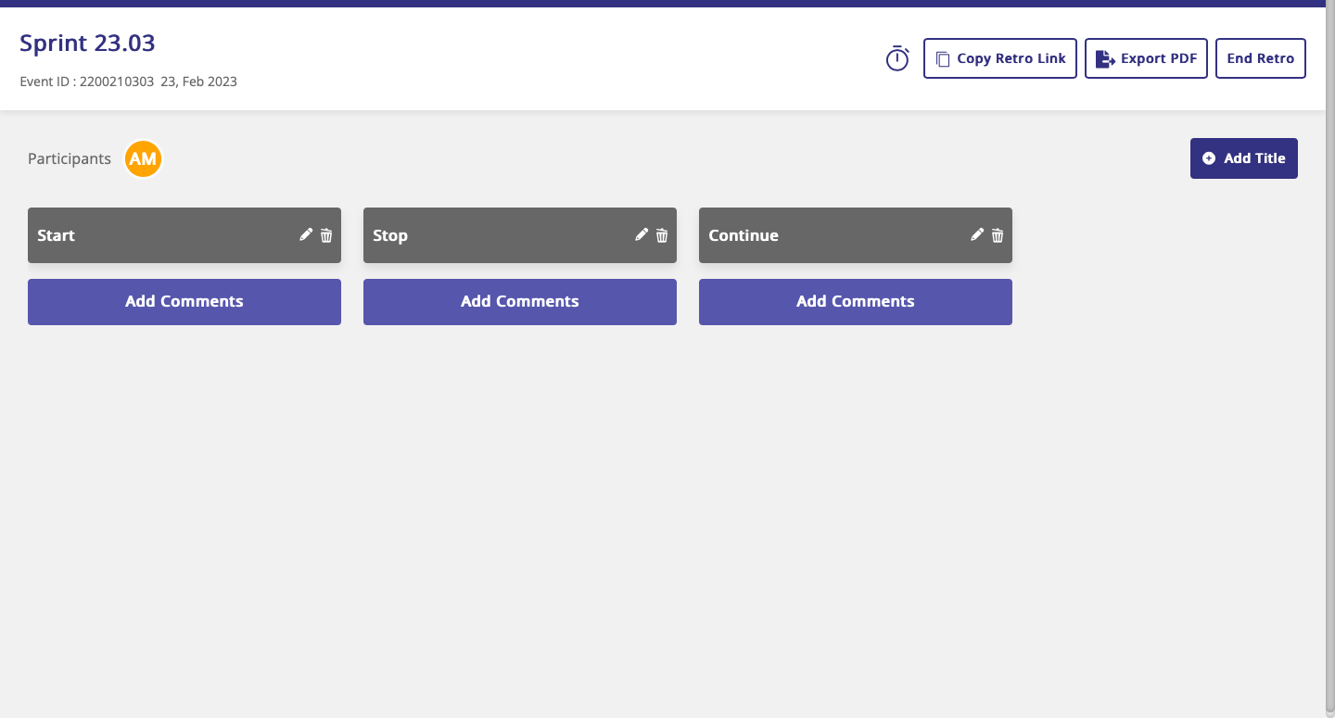Delete the Start column using trash icon
Image resolution: width=1335 pixels, height=718 pixels.
tap(326, 235)
